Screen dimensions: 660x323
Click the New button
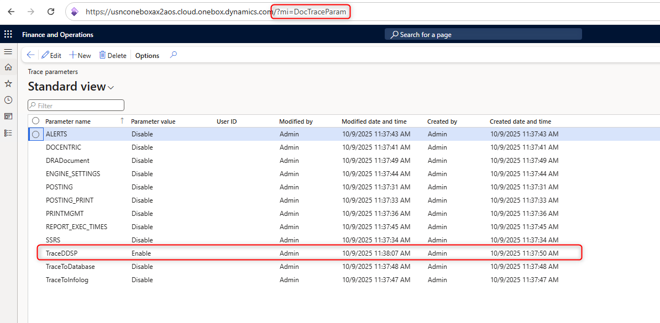(x=80, y=56)
